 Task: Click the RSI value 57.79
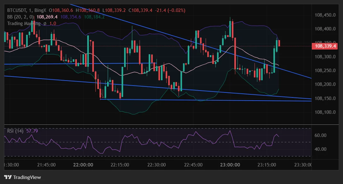(x=32, y=131)
